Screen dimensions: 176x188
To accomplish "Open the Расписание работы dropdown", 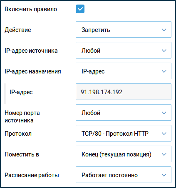I will click(124, 175).
